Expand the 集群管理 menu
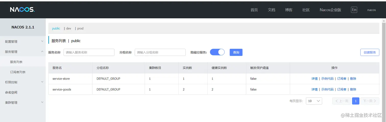This screenshot has width=386, height=122. click(x=22, y=103)
